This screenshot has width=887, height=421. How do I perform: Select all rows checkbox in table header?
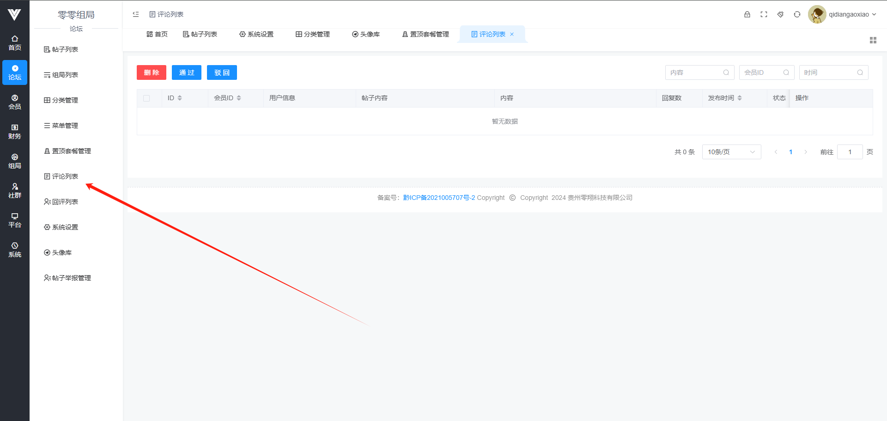[x=146, y=98]
